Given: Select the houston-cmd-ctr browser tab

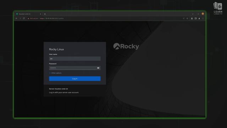Looking at the screenshot, I should tap(28, 14).
